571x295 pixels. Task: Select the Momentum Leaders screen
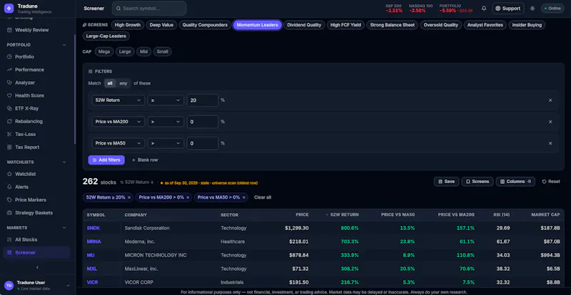[x=258, y=25]
